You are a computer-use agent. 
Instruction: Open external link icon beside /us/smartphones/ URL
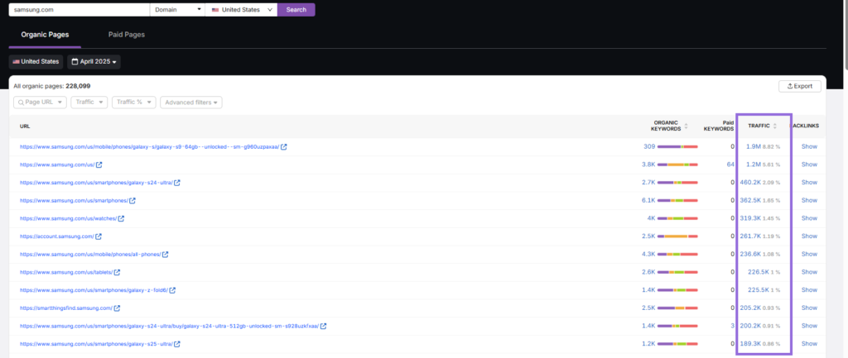pos(132,200)
